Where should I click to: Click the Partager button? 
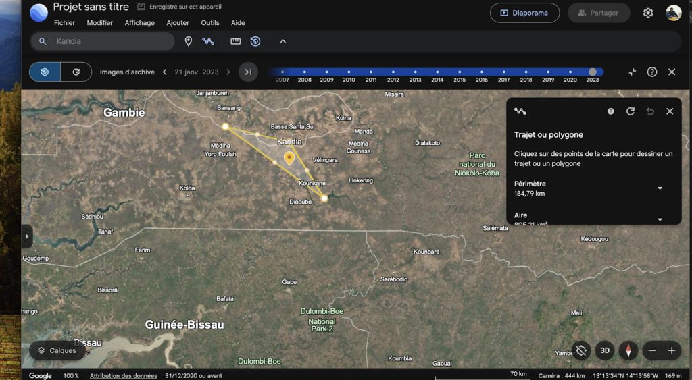[x=599, y=13]
